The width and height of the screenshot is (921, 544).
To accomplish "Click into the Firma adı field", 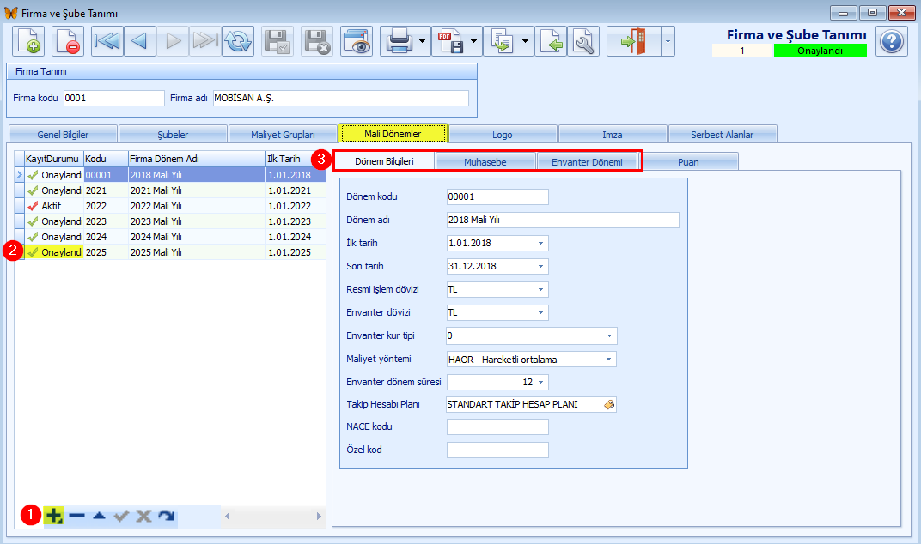I will point(341,98).
